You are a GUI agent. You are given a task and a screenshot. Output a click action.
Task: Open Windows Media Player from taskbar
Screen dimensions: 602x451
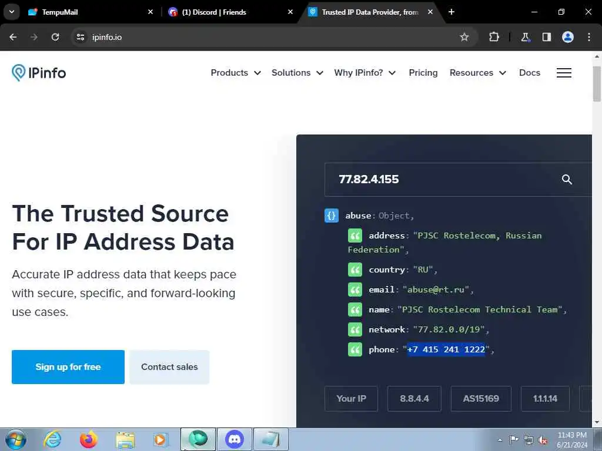[160, 439]
